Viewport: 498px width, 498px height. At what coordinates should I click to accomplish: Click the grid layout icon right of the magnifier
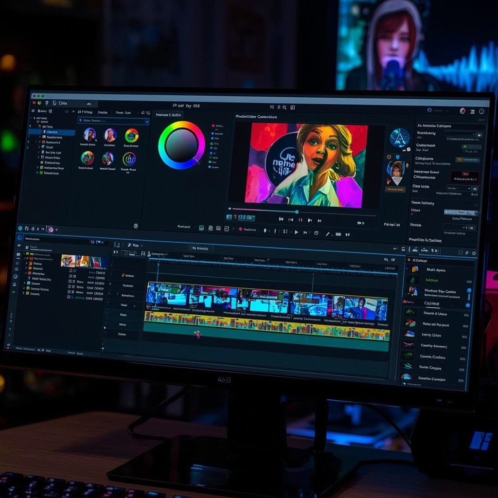pos(292,107)
